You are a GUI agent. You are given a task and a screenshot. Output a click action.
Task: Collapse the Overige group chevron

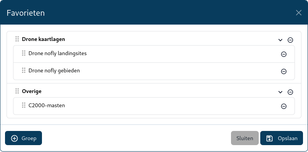click(x=280, y=92)
